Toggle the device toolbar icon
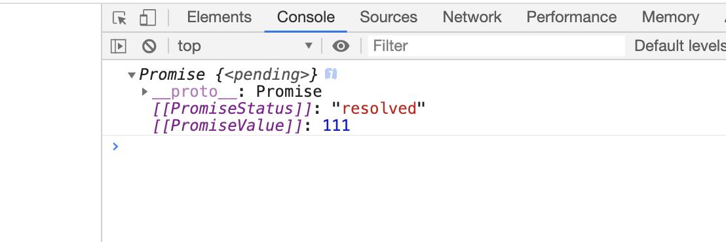The width and height of the screenshot is (726, 242). pyautogui.click(x=147, y=18)
